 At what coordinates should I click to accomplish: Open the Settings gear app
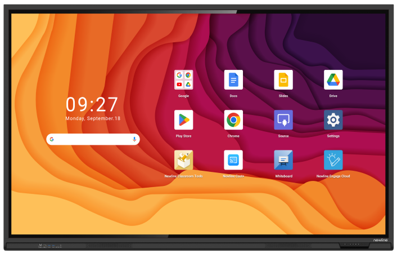click(333, 120)
